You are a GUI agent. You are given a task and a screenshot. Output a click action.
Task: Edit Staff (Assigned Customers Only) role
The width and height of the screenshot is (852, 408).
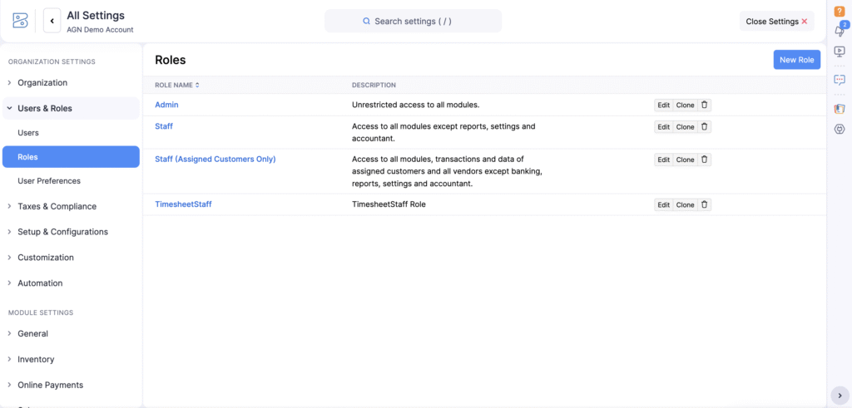pos(663,160)
